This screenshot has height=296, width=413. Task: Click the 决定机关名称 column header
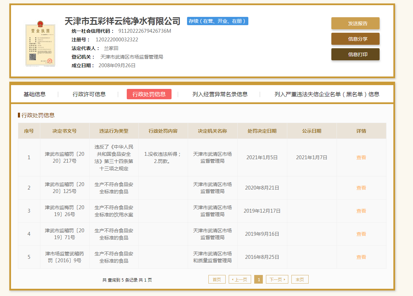click(x=212, y=131)
